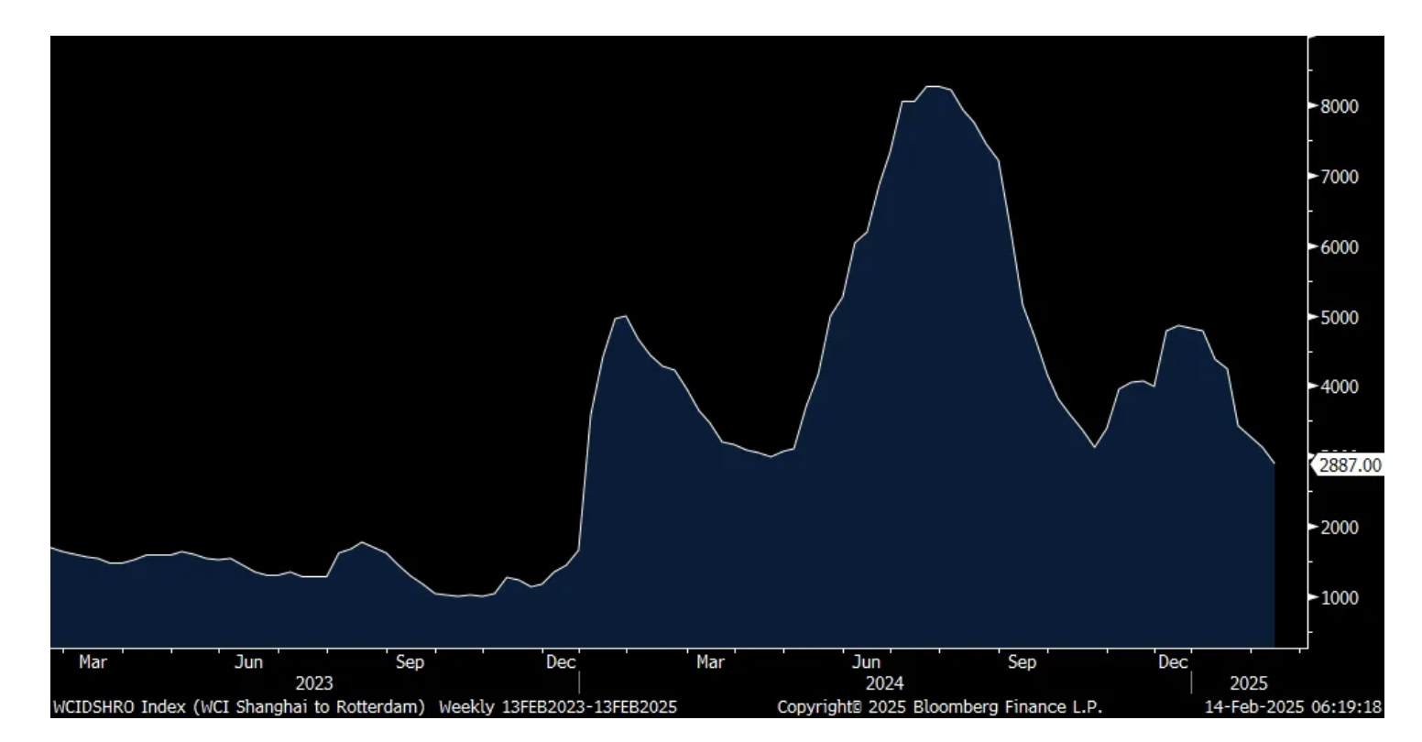The image size is (1422, 742).
Task: Select the Weekly 13FEB2023-13FEB2025 date range
Action: pyautogui.click(x=558, y=707)
